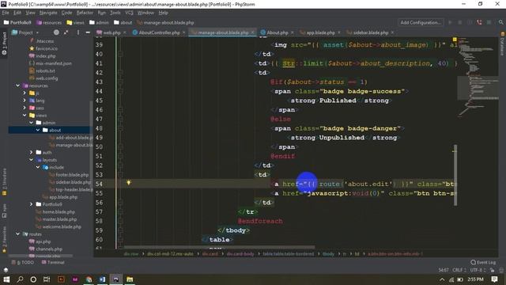The image size is (506, 285).
Task: Collapse the routes folder arrow
Action: coord(17,234)
